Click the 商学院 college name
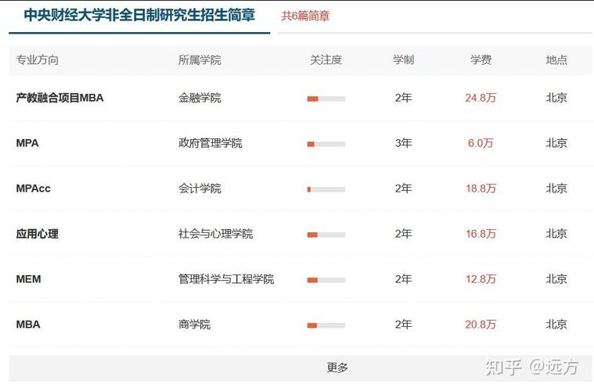The height and width of the screenshot is (391, 594). coord(194,325)
